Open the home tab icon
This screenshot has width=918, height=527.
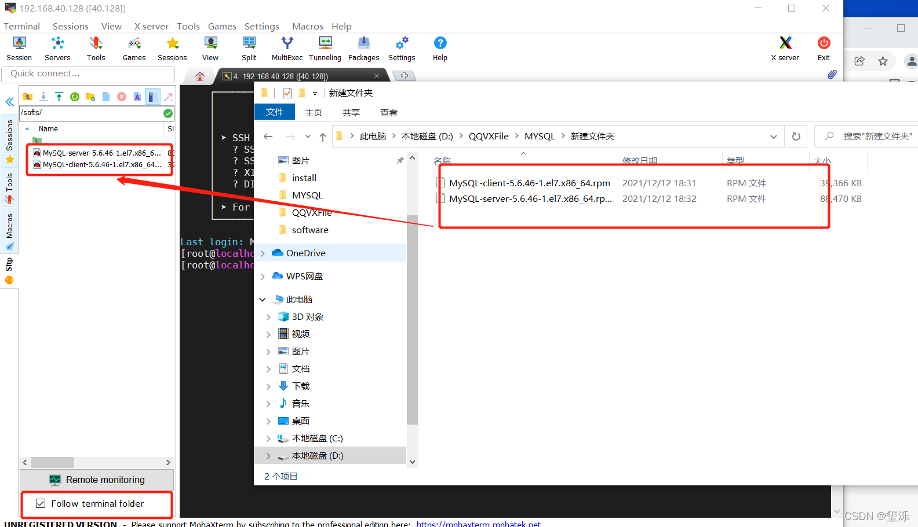click(x=200, y=76)
